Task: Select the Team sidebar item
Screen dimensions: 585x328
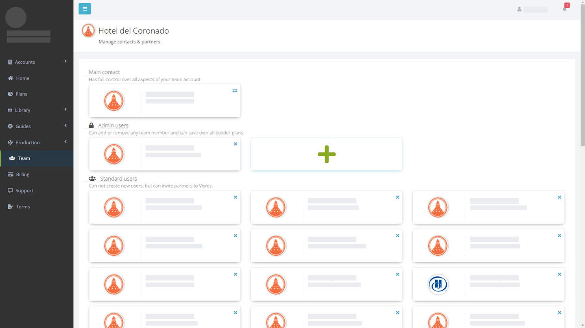Action: click(x=37, y=158)
